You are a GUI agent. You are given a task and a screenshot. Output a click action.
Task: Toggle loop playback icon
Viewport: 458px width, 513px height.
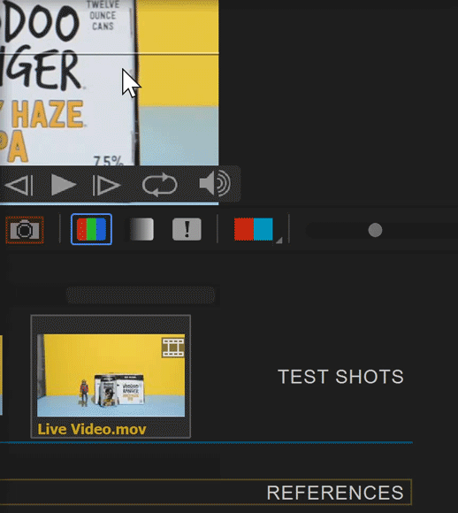tap(160, 185)
